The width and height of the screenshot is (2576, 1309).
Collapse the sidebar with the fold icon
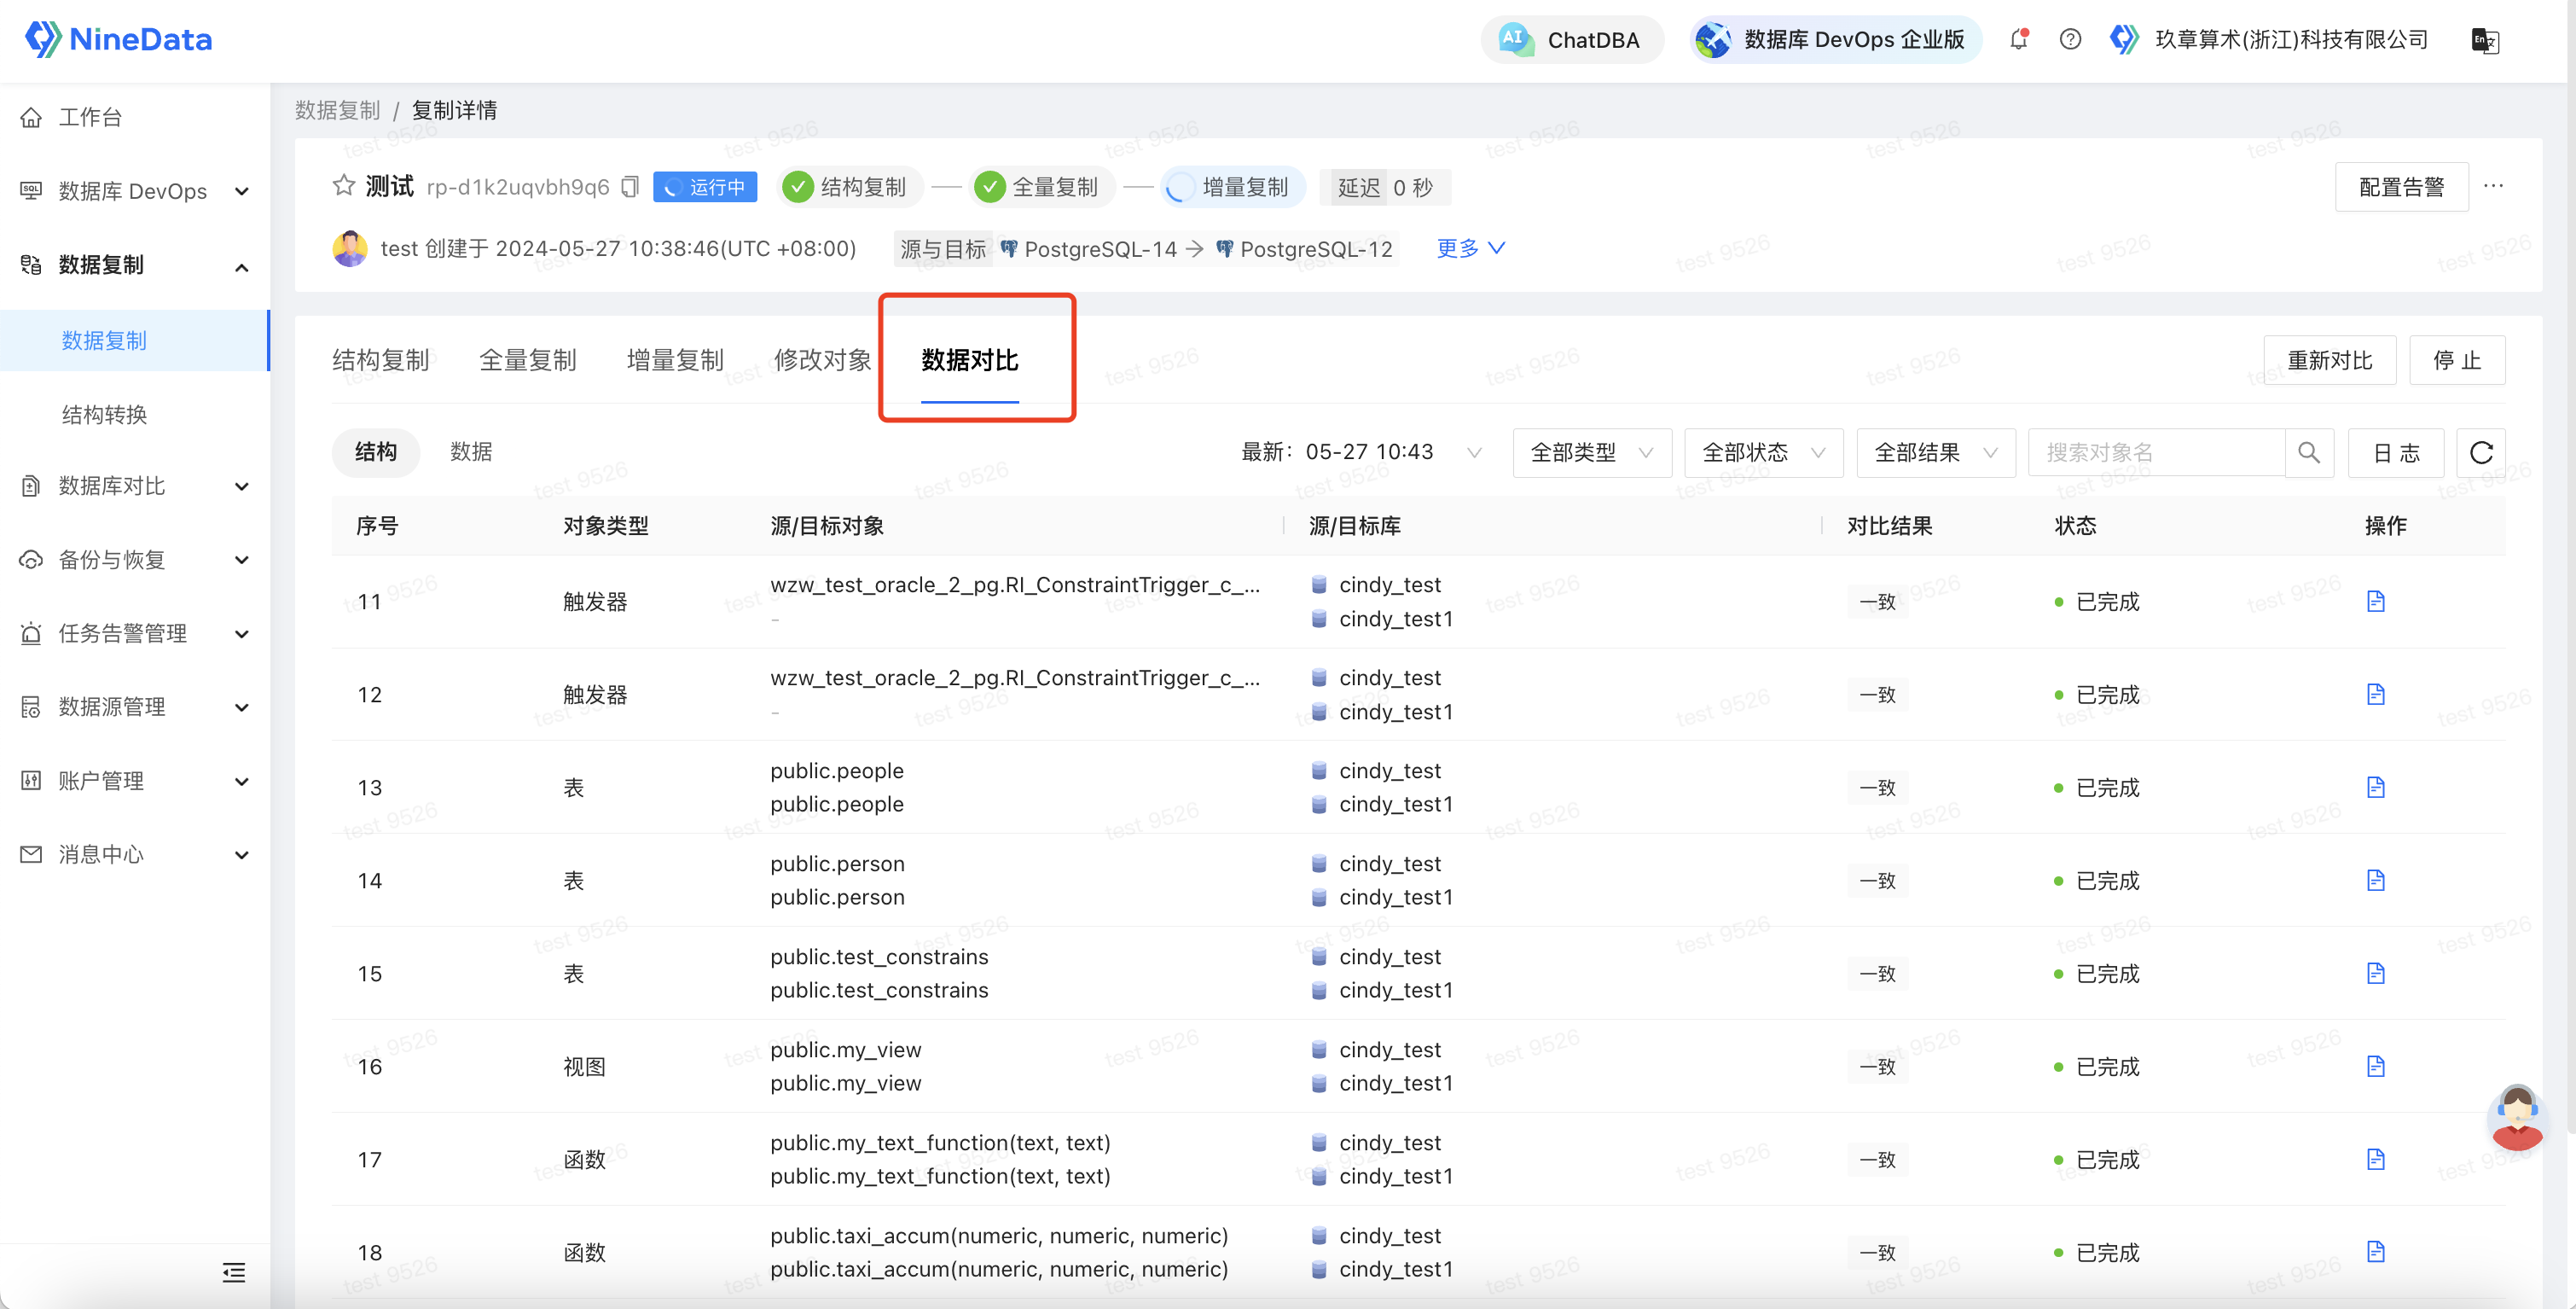click(233, 1273)
